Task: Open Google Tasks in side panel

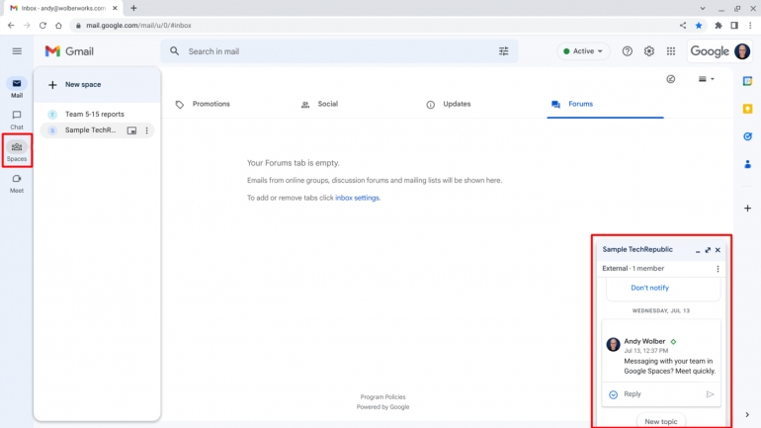Action: click(747, 136)
